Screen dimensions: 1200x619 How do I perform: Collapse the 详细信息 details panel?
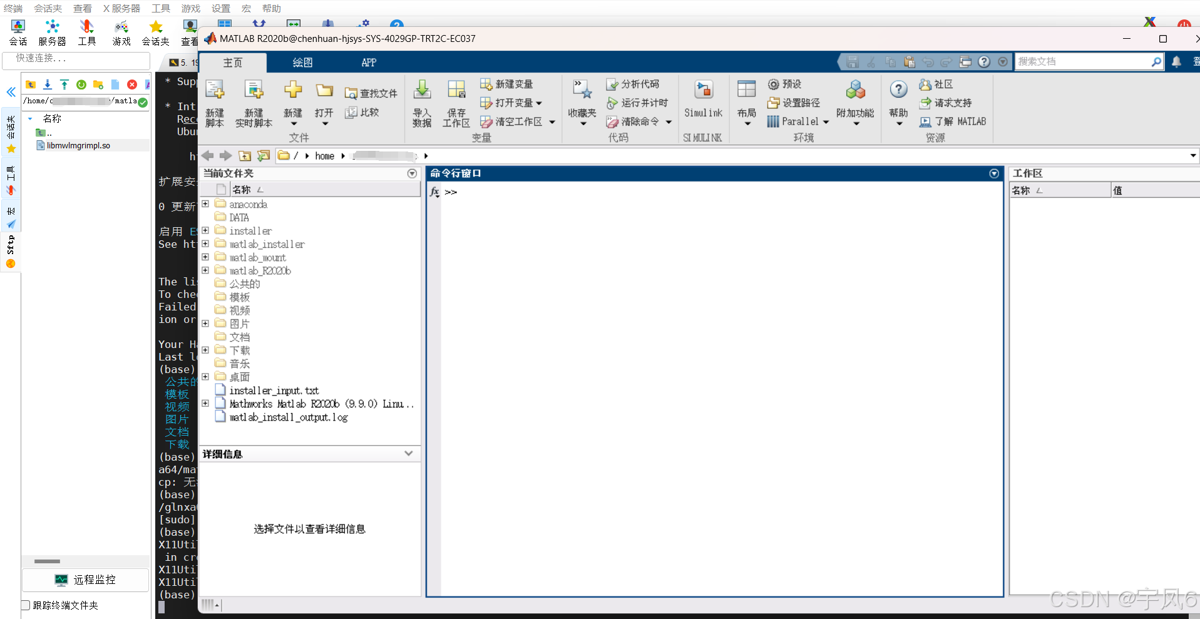tap(408, 454)
